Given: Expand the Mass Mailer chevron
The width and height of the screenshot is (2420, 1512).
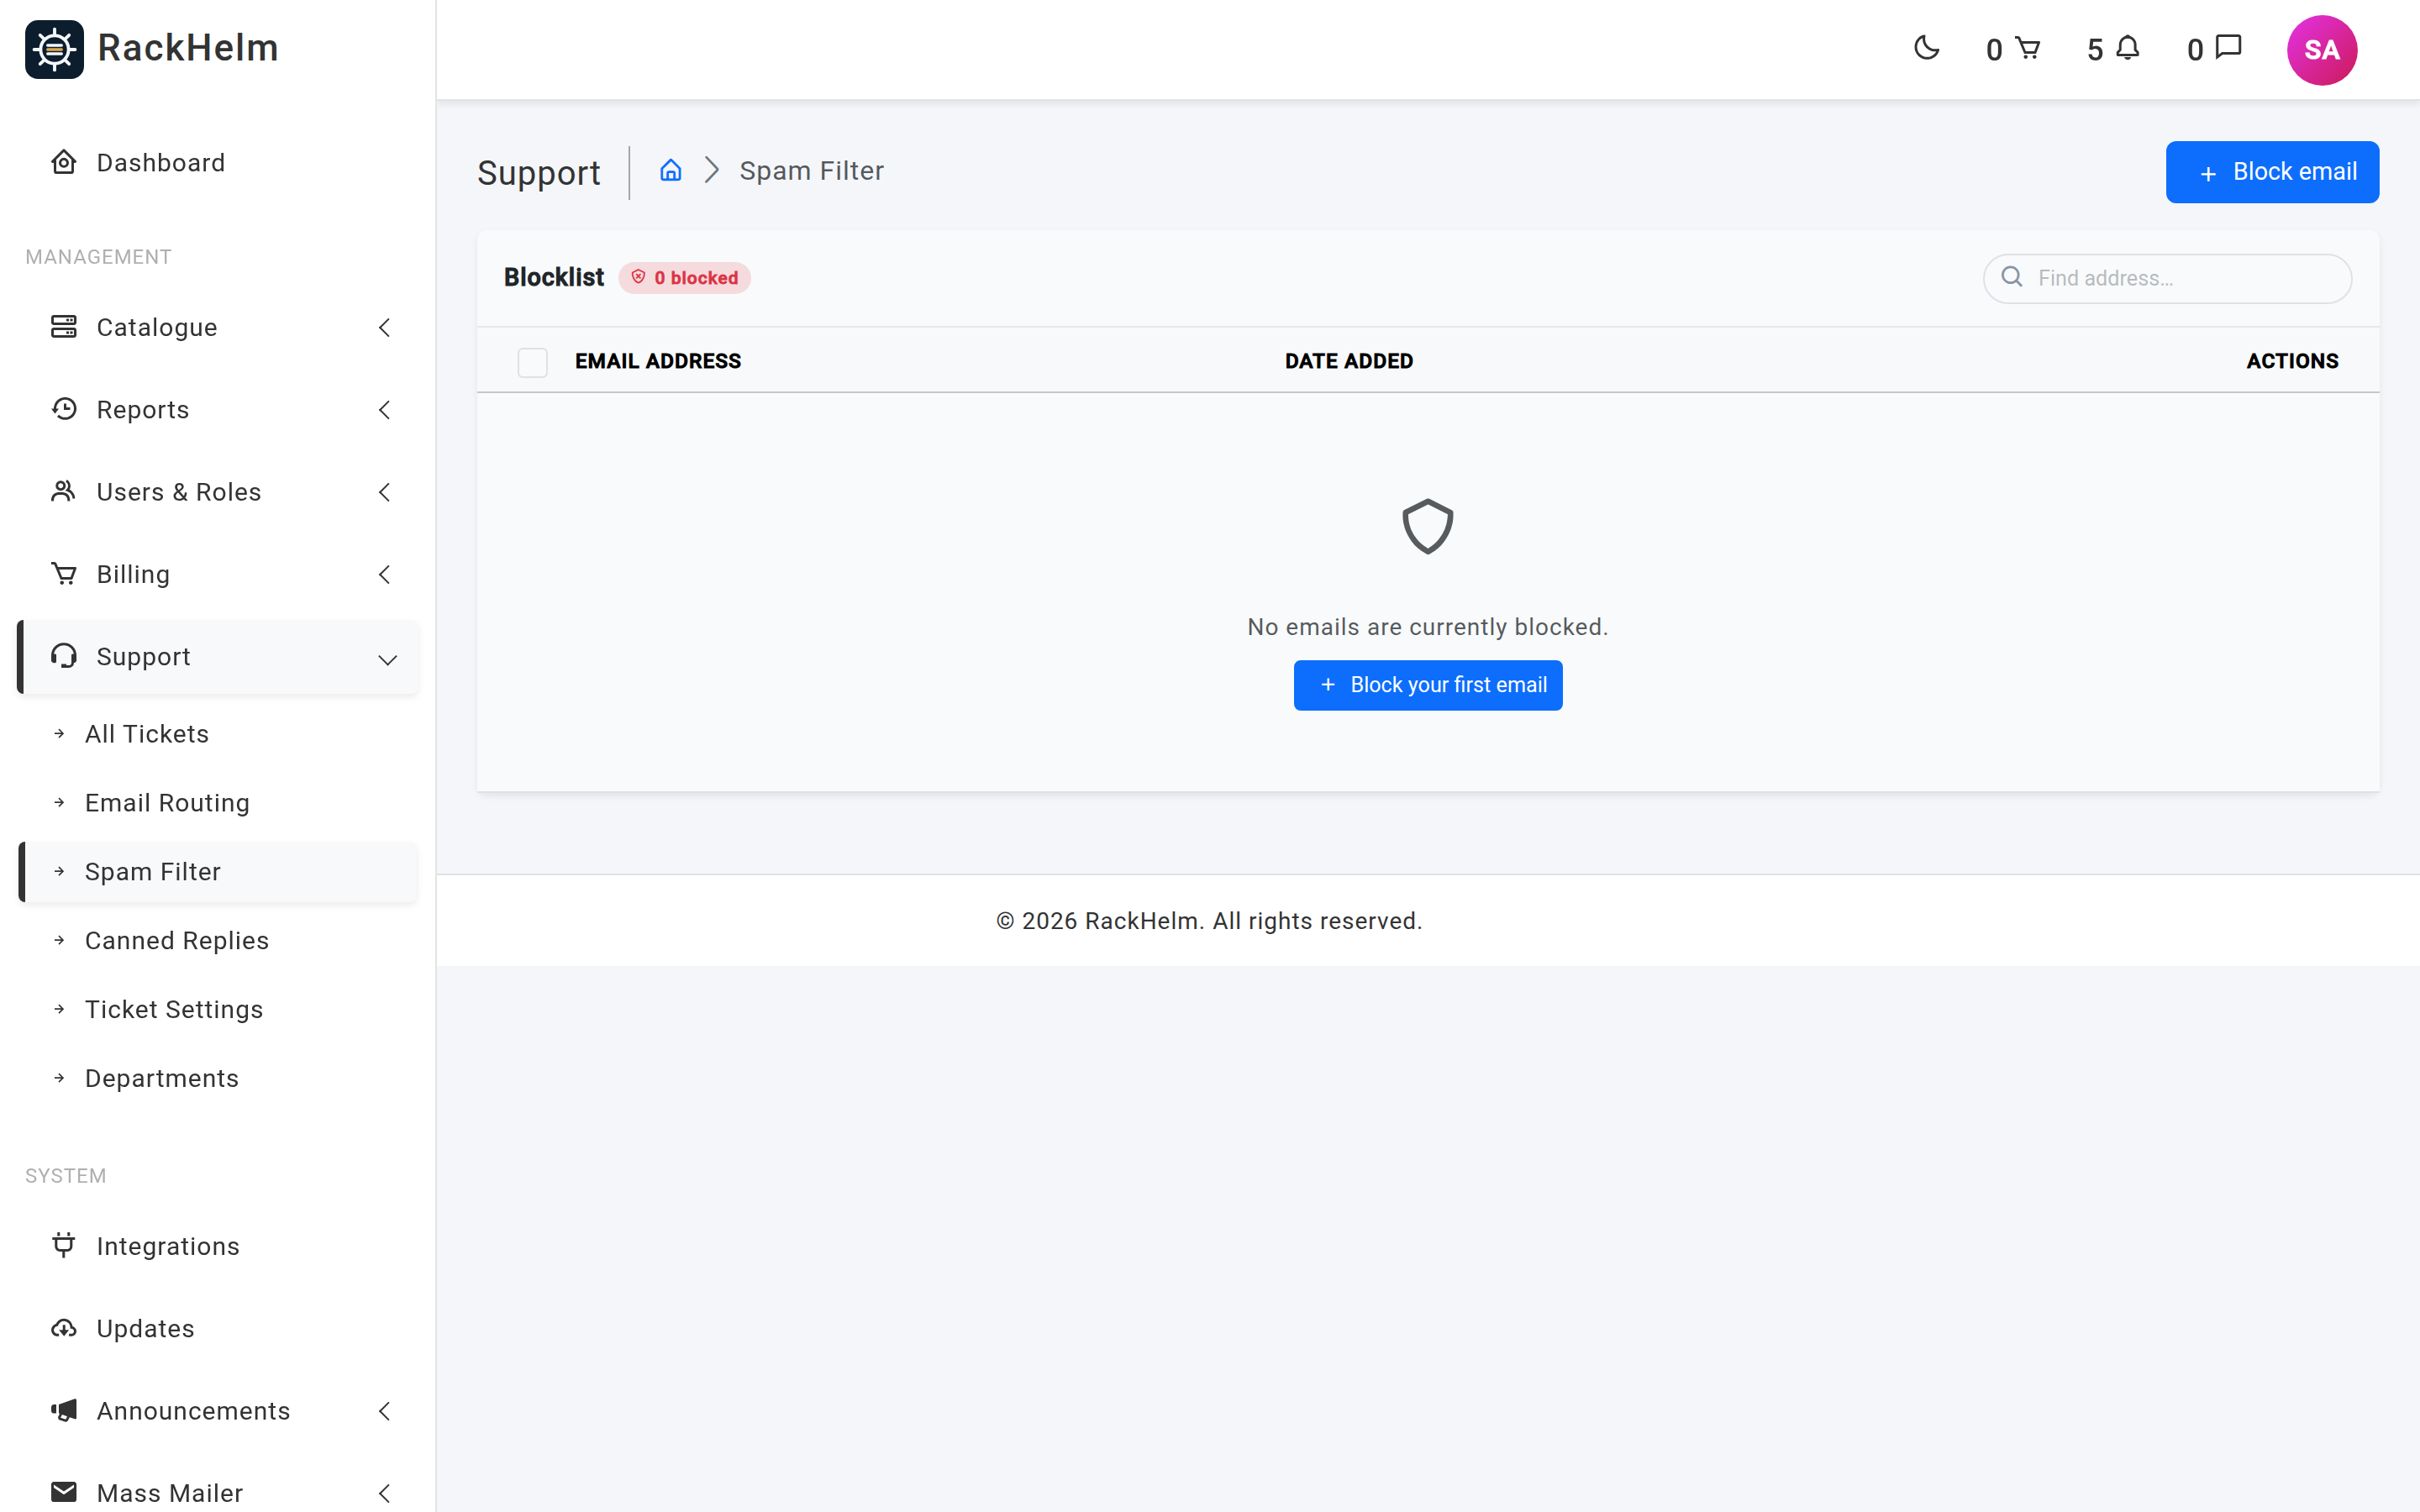Looking at the screenshot, I should click(x=384, y=1493).
